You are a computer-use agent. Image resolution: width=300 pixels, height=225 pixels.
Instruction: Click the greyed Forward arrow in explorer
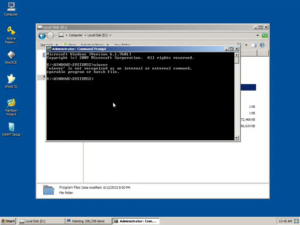[x=50, y=35]
